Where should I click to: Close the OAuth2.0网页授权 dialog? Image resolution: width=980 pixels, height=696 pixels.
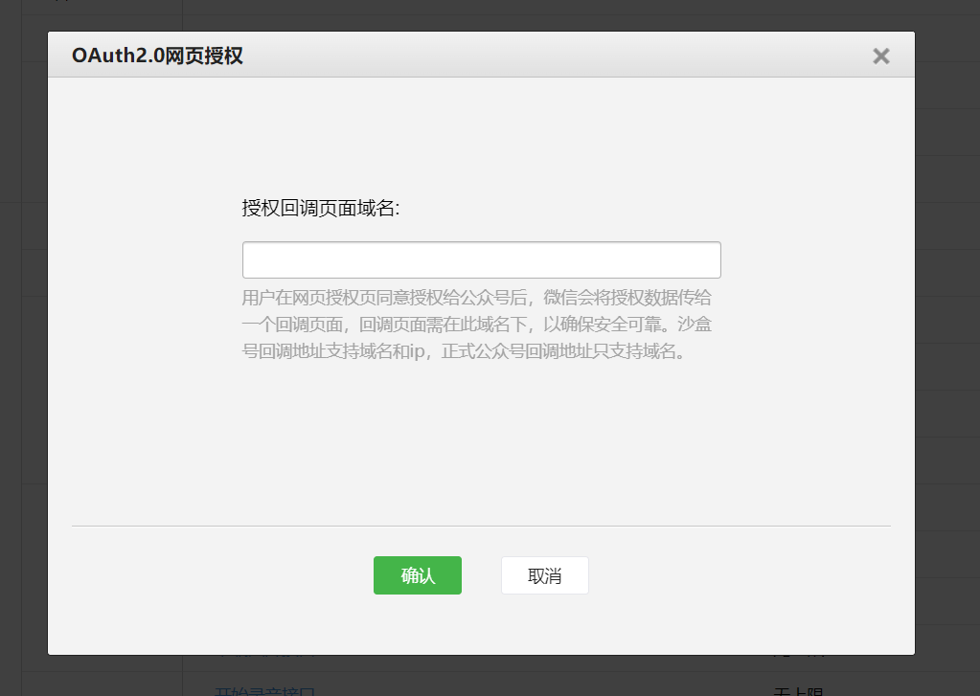tap(880, 56)
